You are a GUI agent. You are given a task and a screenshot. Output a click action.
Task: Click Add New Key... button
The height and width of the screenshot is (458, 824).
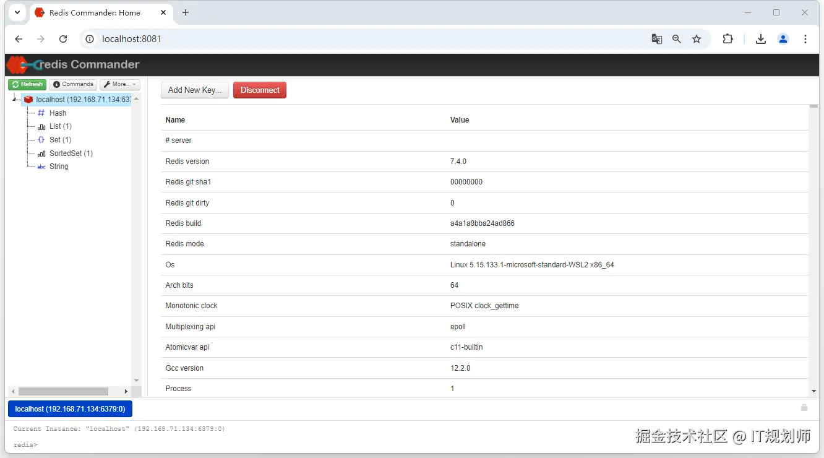tap(195, 90)
